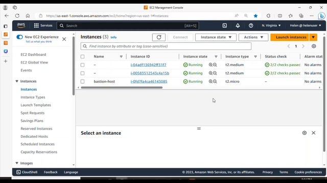Open the Bing sidebar button
The width and height of the screenshot is (327, 183).
(321, 16)
